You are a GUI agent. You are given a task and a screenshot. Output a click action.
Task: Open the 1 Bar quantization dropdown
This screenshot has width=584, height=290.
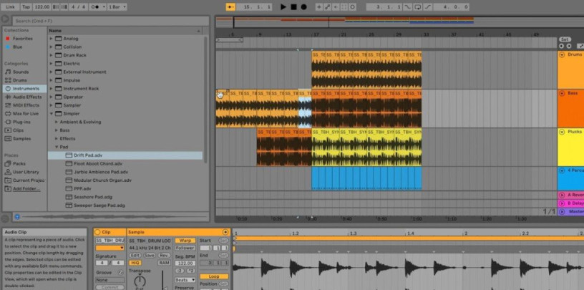point(117,6)
